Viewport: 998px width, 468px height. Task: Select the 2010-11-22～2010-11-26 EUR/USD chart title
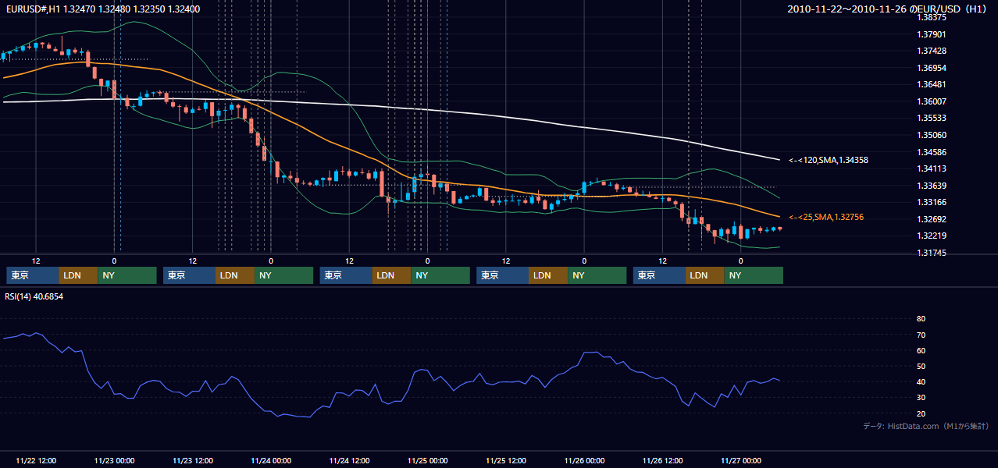click(x=888, y=9)
